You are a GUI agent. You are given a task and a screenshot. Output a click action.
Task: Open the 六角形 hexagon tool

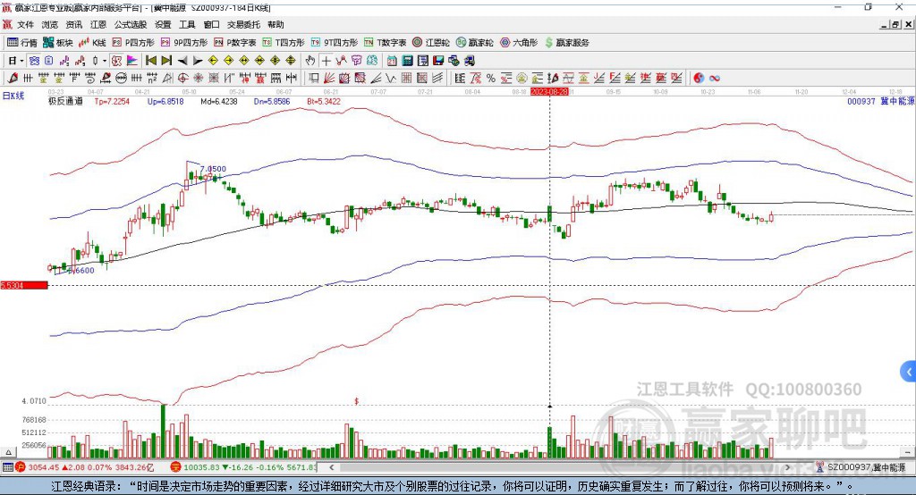(519, 43)
